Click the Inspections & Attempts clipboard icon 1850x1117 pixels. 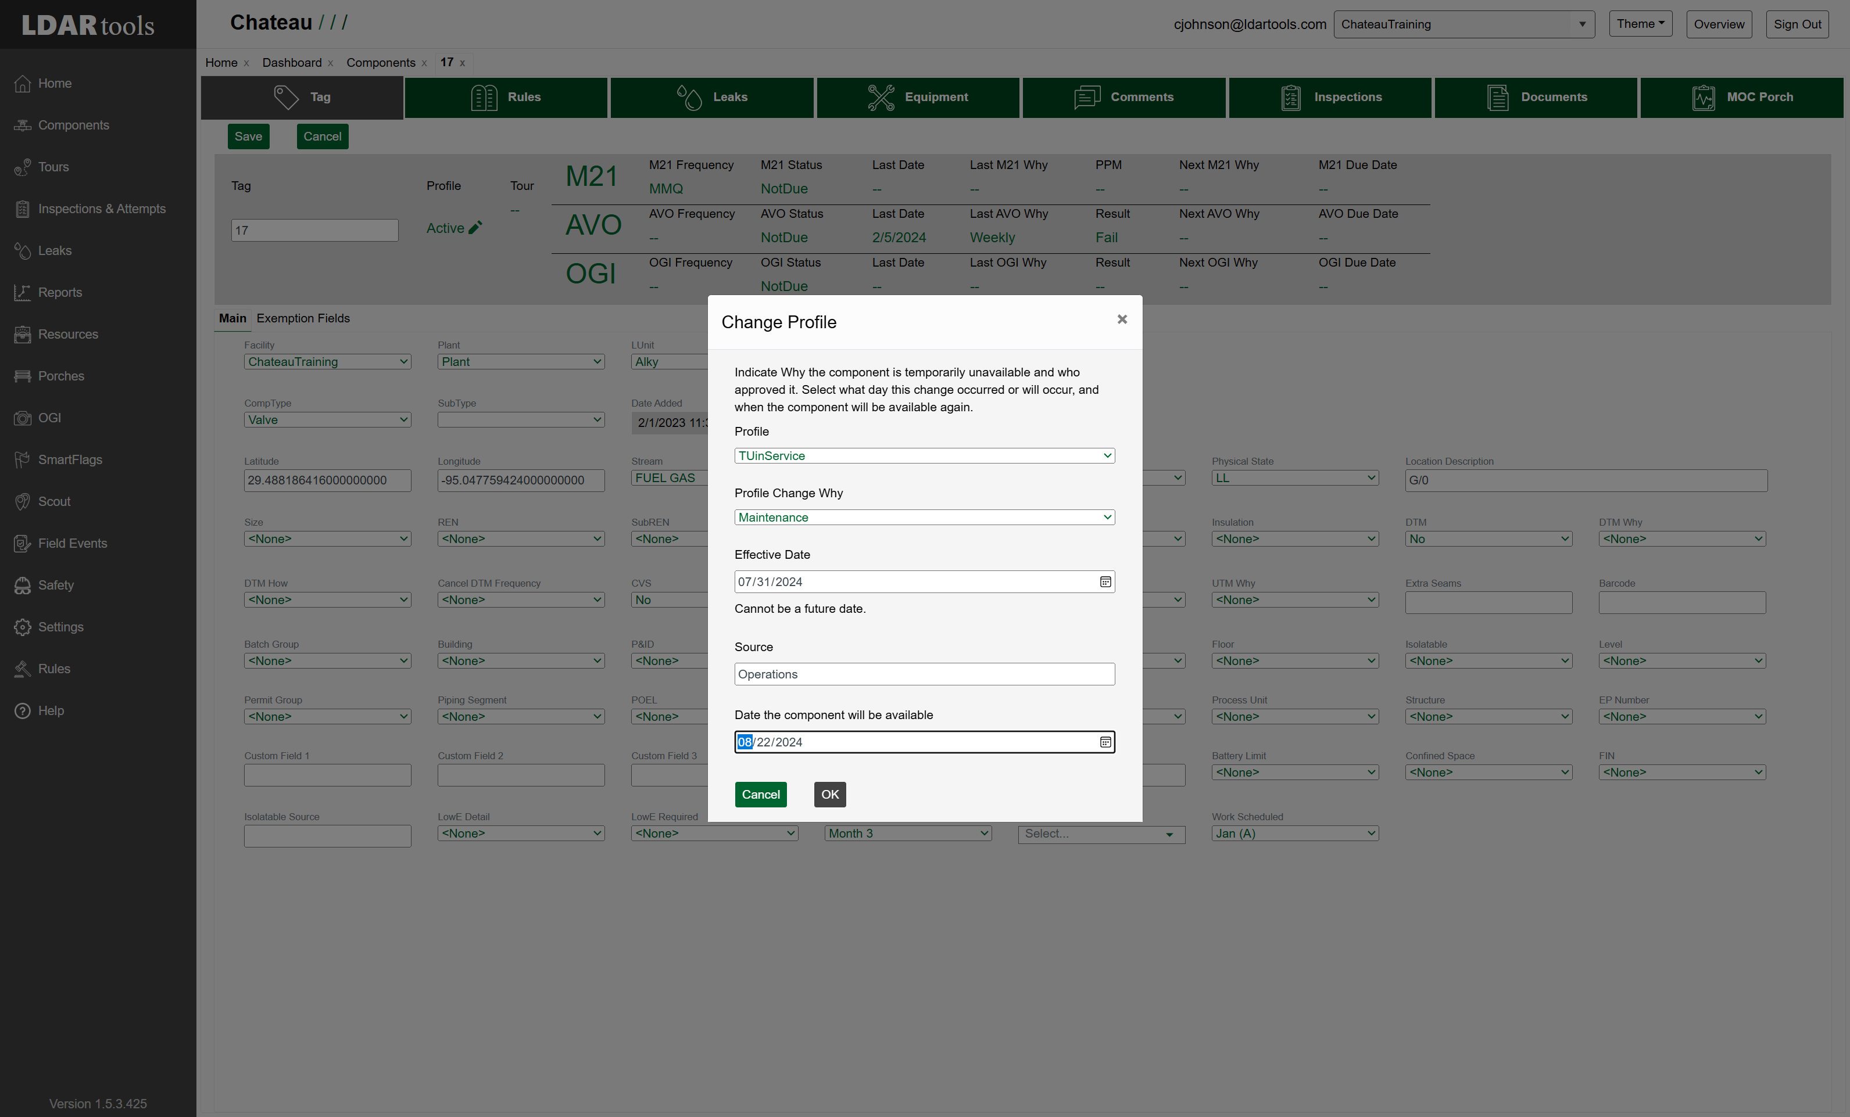(x=23, y=209)
